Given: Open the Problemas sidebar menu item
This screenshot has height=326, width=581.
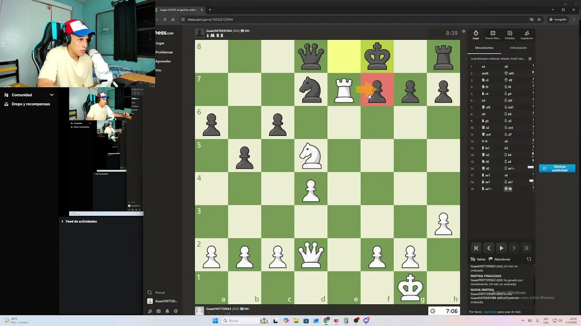Looking at the screenshot, I should tap(164, 52).
